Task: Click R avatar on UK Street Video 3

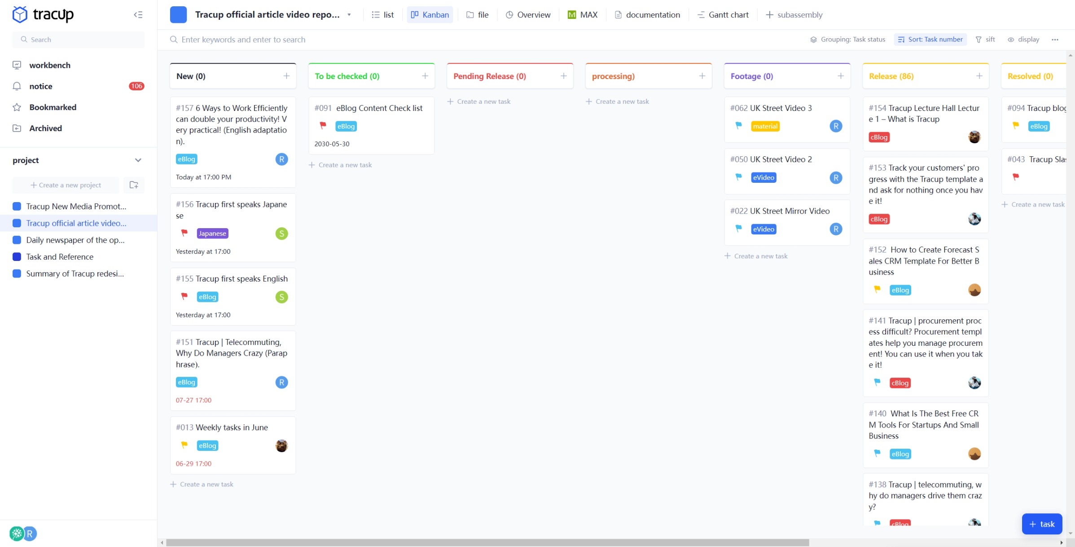Action: point(835,126)
